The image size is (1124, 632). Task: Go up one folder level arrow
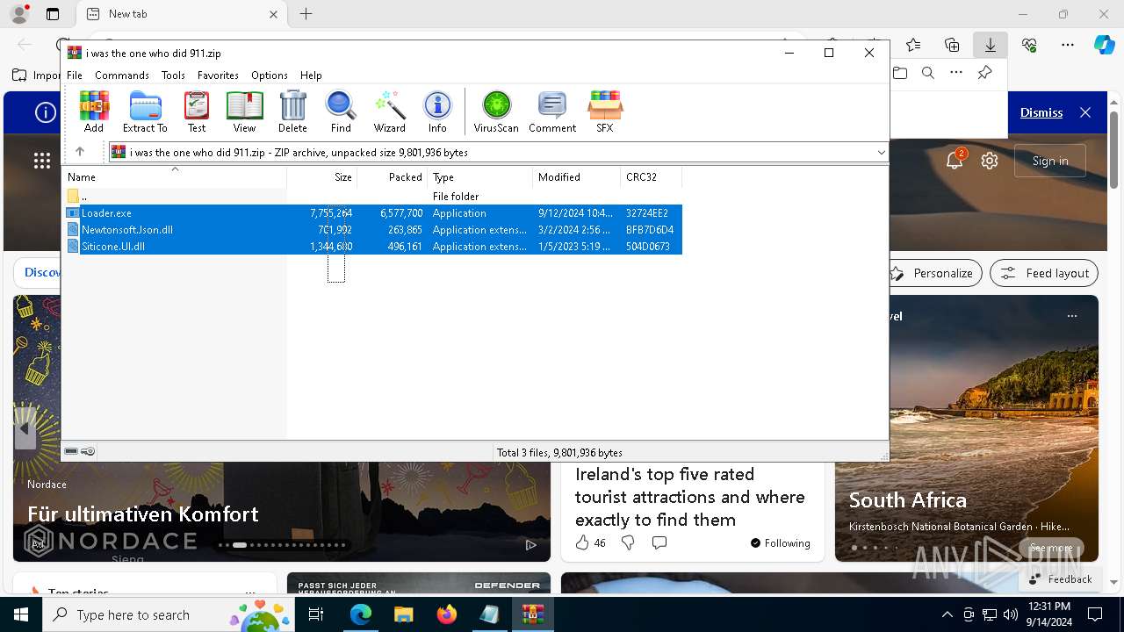click(x=80, y=152)
